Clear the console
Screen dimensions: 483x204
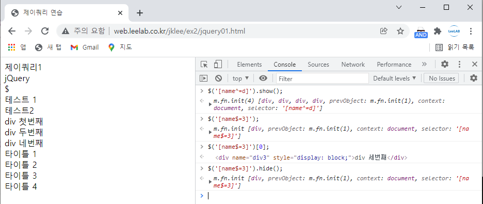[218, 79]
